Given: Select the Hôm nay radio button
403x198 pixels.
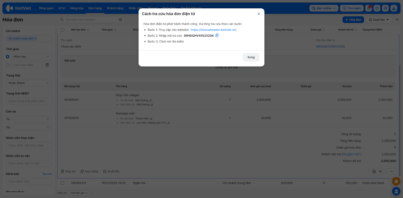Looking at the screenshot, I should pyautogui.click(x=8, y=57).
